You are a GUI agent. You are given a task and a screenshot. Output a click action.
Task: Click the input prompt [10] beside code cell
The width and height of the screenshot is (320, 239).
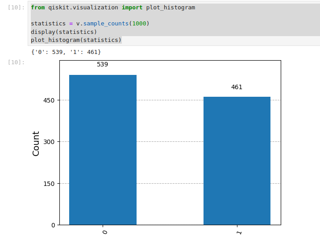pyautogui.click(x=16, y=8)
